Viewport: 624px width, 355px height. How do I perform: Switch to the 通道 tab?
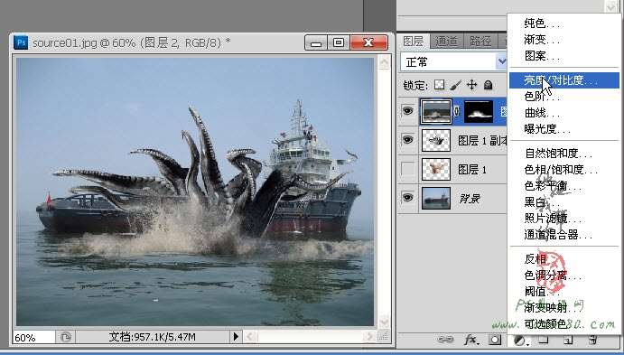446,41
